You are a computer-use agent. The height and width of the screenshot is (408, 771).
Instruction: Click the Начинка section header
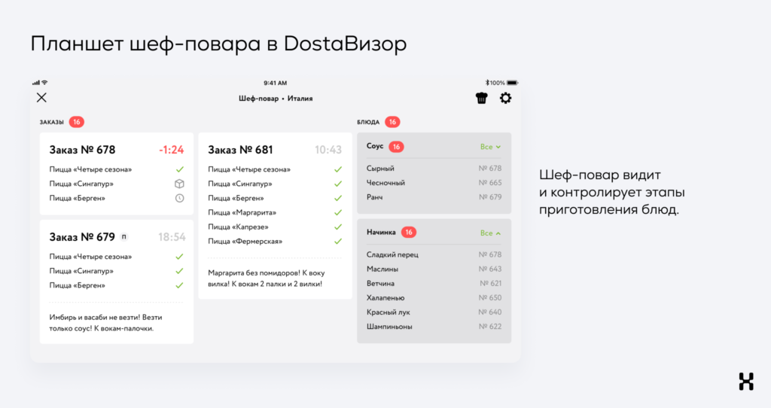[381, 233]
